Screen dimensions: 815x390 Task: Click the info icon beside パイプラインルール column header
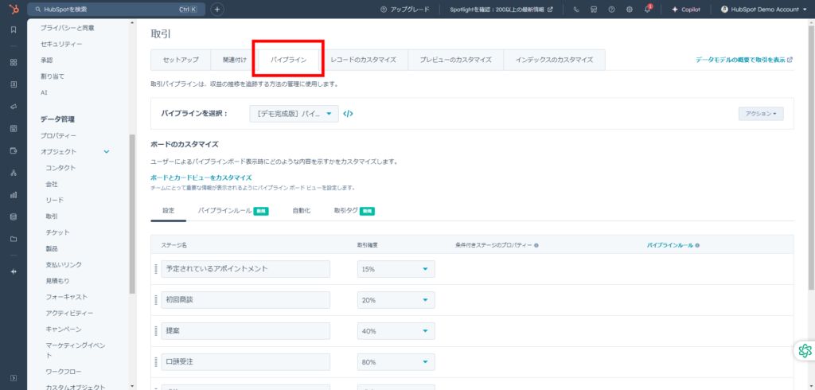coord(697,245)
